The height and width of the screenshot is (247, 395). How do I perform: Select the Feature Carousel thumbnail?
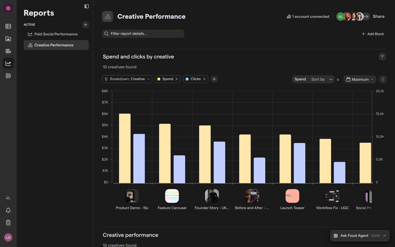pyautogui.click(x=172, y=196)
